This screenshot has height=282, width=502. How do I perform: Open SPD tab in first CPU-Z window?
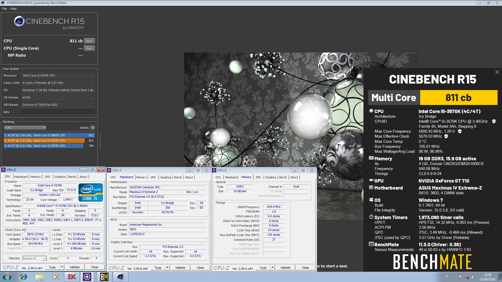[x=47, y=177]
